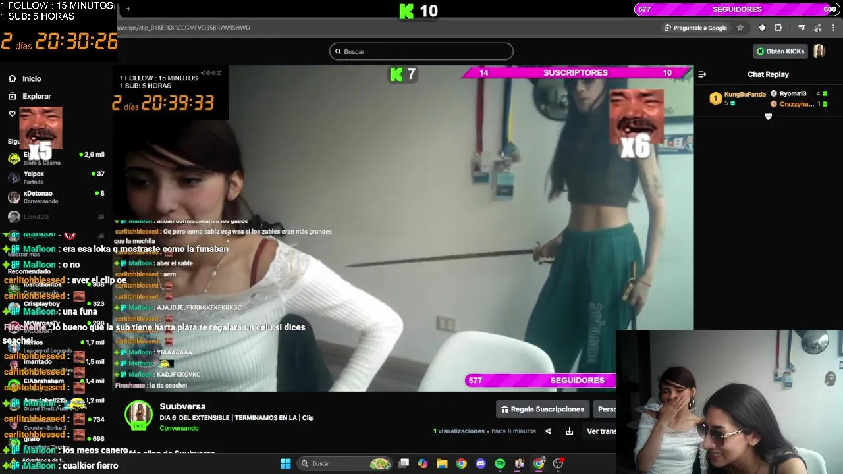Image resolution: width=843 pixels, height=474 pixels.
Task: Open Task View on the taskbar
Action: coord(404,463)
